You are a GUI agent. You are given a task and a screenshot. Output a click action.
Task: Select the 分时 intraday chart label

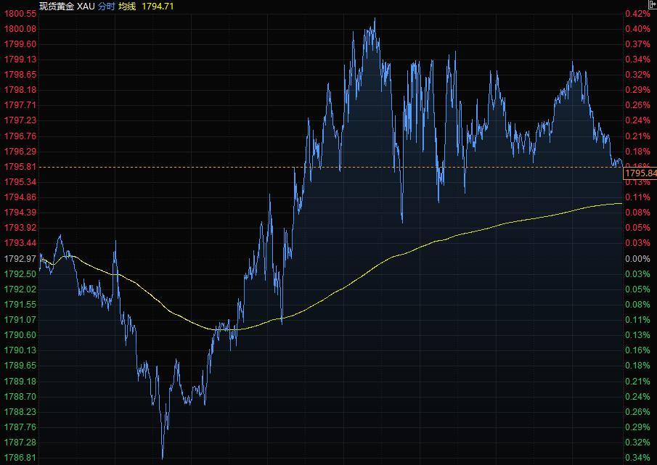106,6
